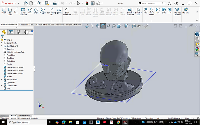Open the SOLIDWORKS CAM TBM tab
Screen dimensions: 200x125
[x=45, y=24]
